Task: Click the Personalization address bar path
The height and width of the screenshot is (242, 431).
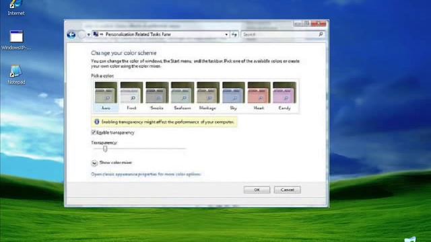Action: pos(138,34)
